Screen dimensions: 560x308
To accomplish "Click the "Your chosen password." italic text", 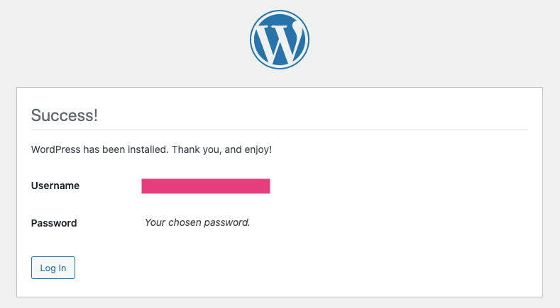I will click(197, 222).
